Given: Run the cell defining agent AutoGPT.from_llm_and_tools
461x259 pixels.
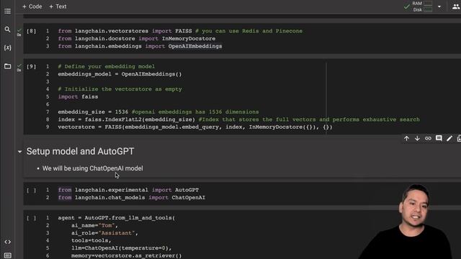Looking at the screenshot, I should click(31, 218).
